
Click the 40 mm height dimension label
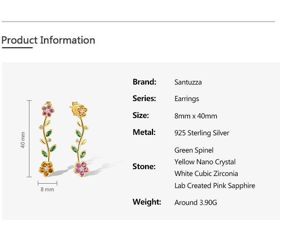pos(23,139)
